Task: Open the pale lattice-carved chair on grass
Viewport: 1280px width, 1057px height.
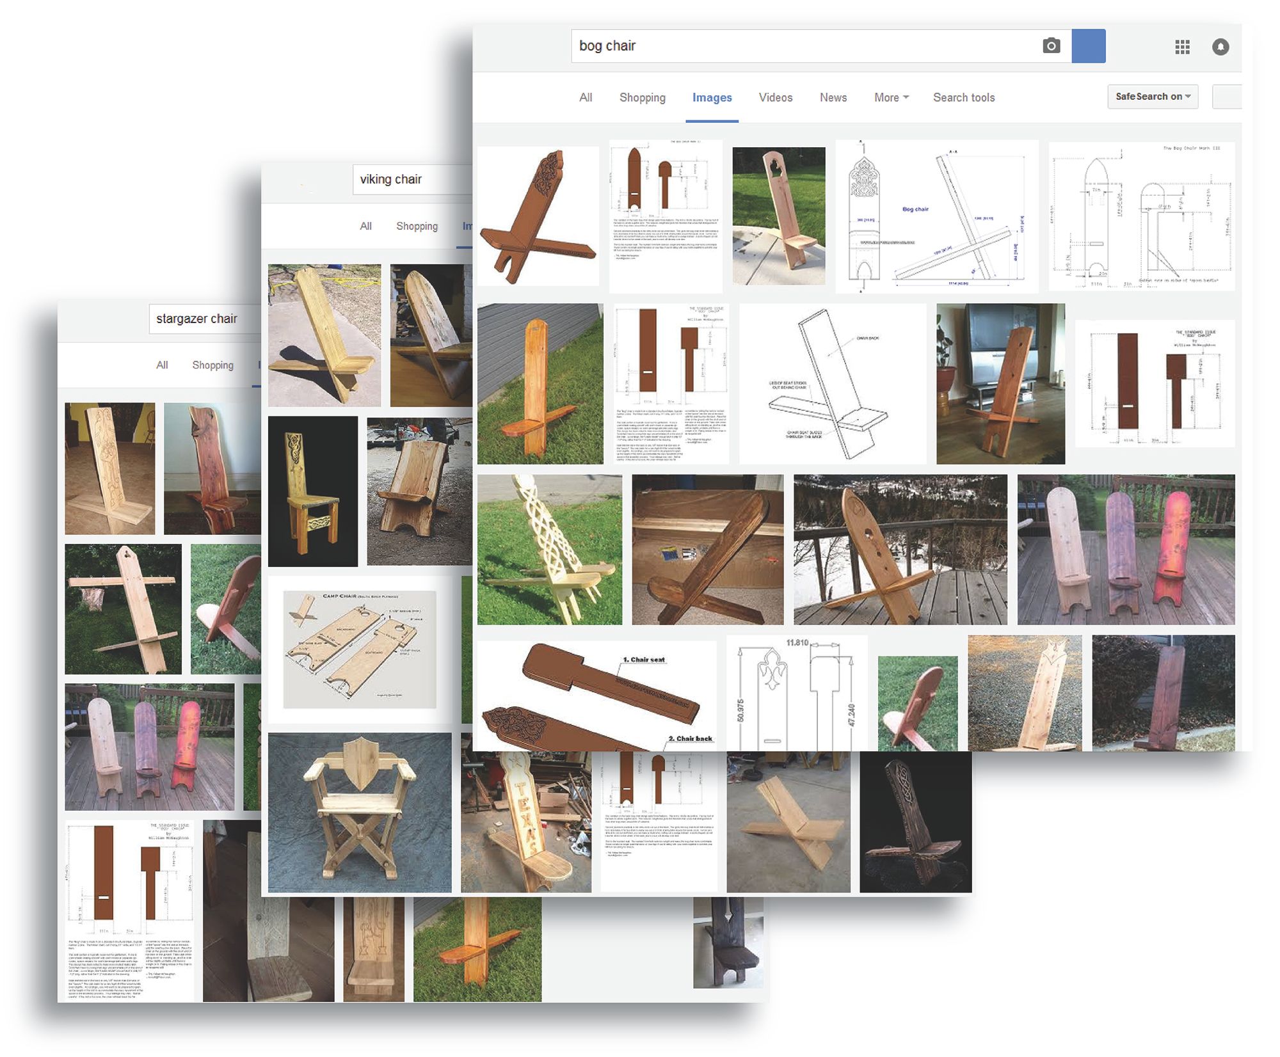Action: tap(550, 550)
